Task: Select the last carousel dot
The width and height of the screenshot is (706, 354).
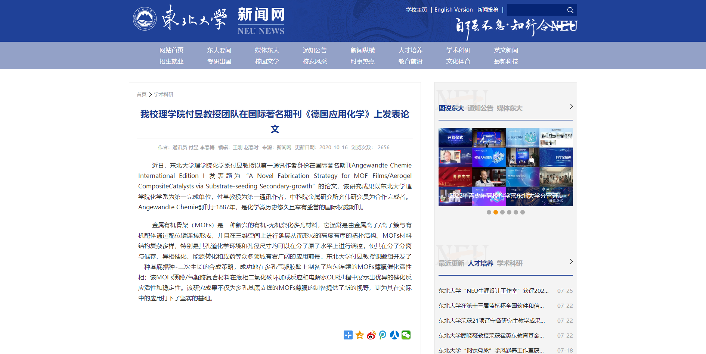Action: 523,212
